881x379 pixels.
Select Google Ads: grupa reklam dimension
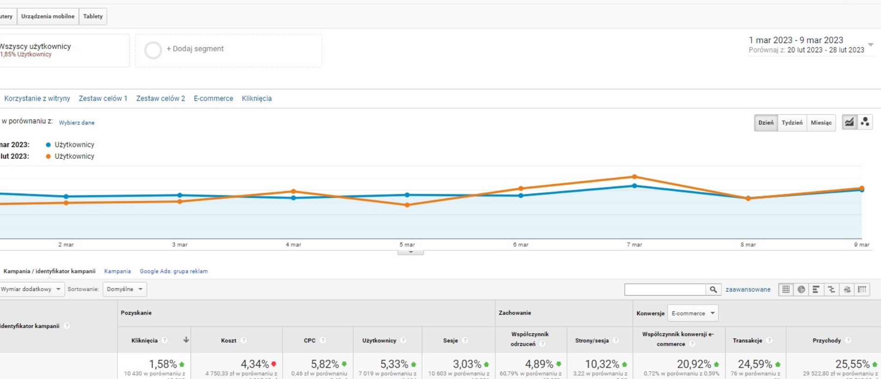[x=174, y=271]
